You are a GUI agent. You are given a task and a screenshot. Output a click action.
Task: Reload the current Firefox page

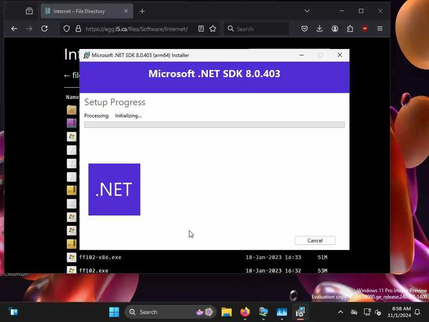point(44,29)
